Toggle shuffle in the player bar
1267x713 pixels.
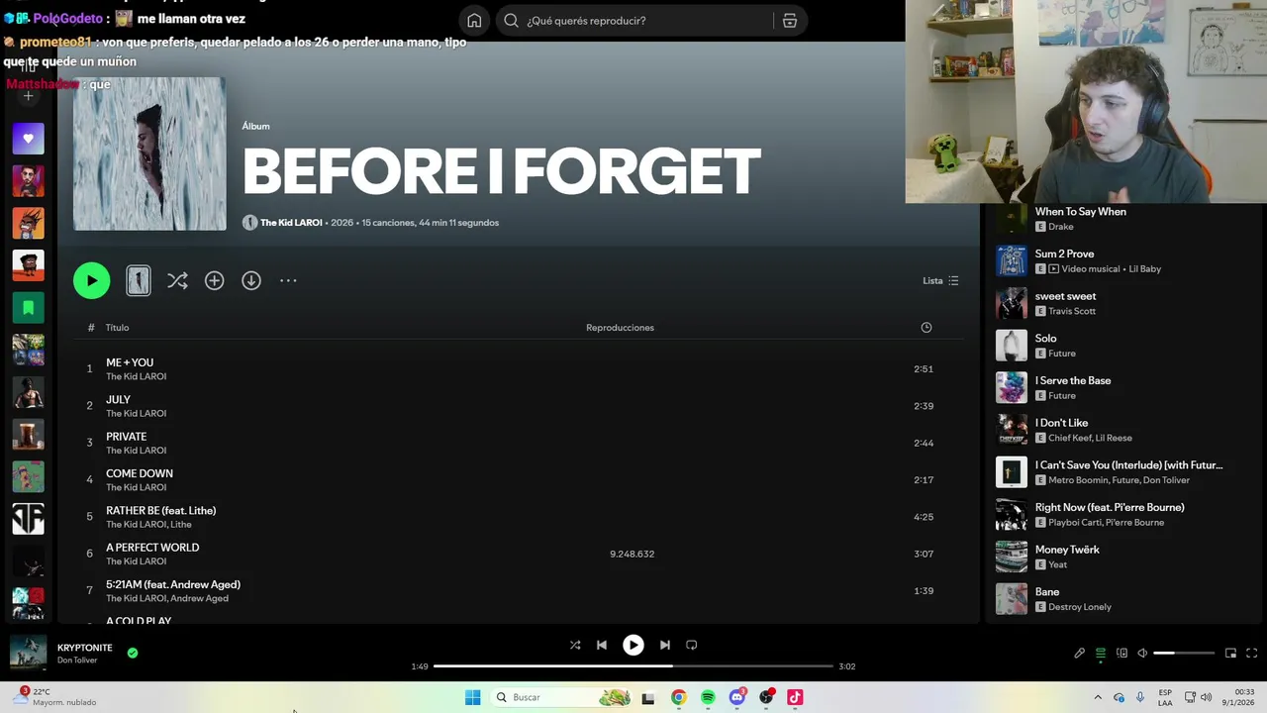[x=575, y=645]
